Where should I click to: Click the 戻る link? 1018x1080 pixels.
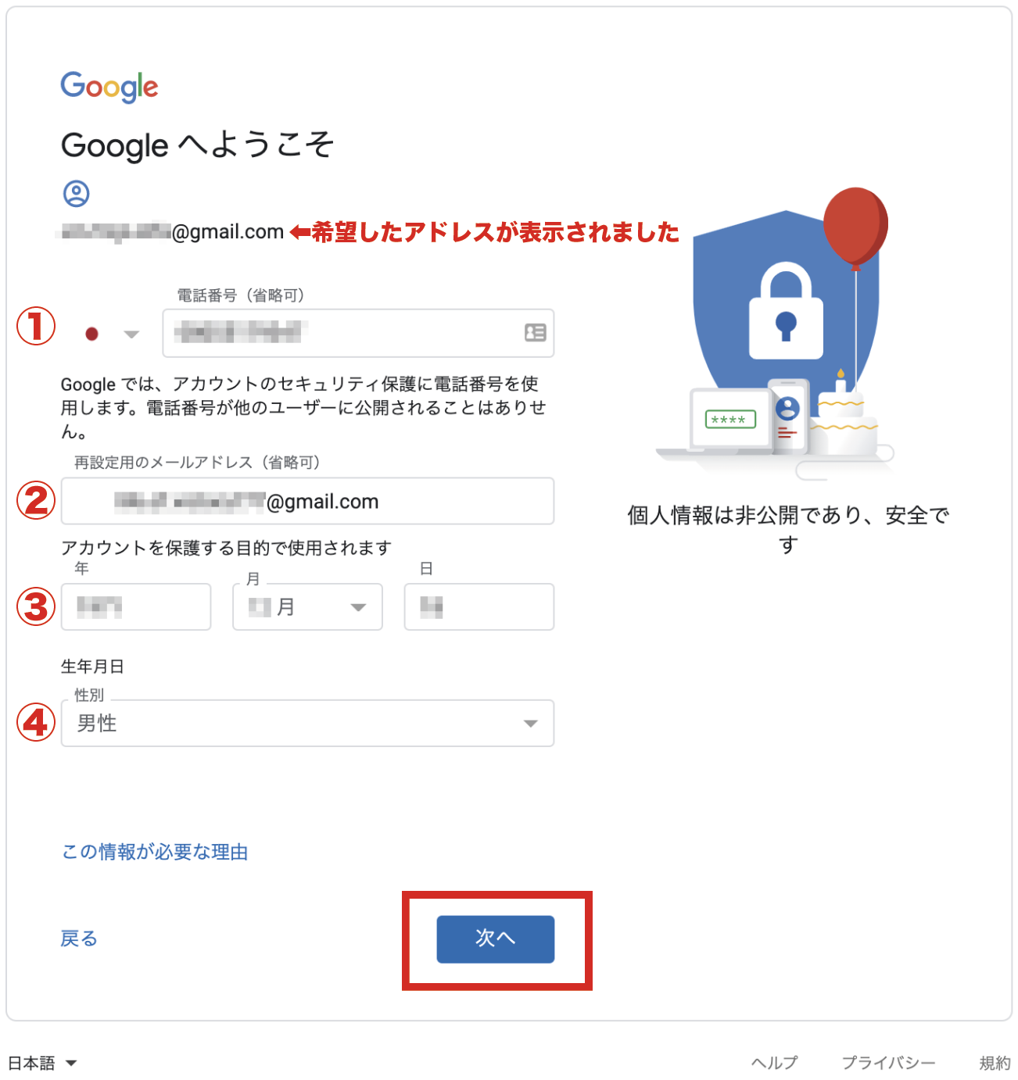click(x=79, y=939)
